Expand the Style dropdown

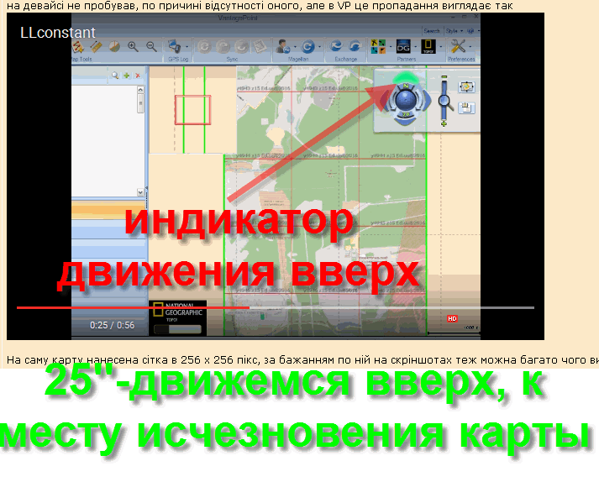point(455,30)
